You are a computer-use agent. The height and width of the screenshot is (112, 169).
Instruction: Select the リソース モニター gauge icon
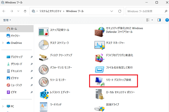[x=44, y=82]
